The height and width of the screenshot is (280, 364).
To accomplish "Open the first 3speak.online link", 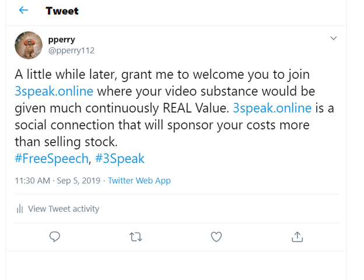I will [x=54, y=92].
